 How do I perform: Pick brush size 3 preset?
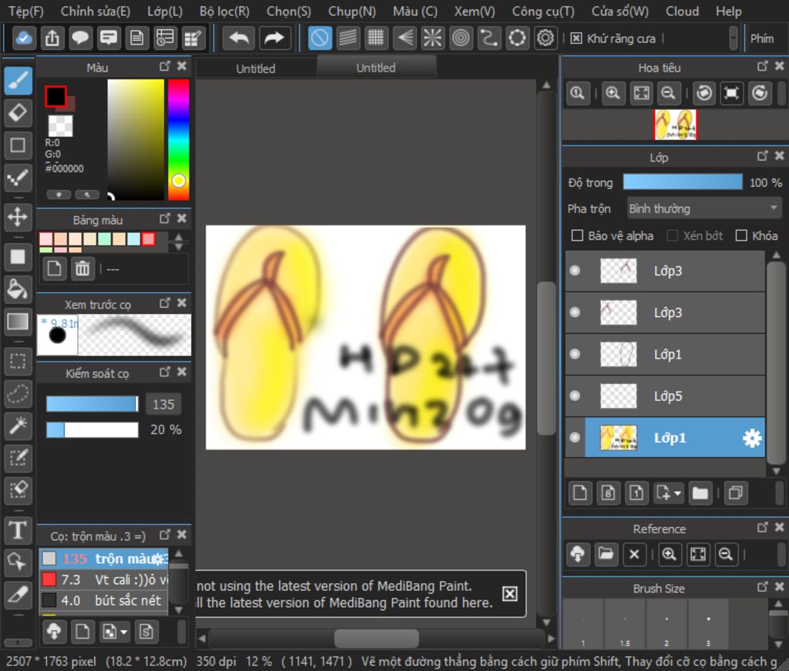708,625
